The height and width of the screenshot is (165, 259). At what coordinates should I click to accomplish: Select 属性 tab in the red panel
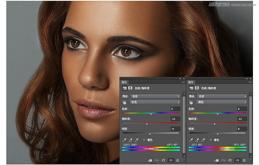point(124,82)
